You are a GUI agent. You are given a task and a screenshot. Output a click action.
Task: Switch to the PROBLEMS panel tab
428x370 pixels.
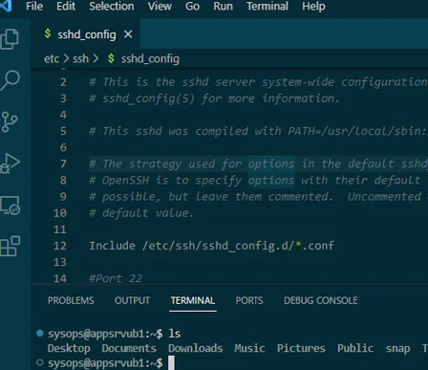click(71, 300)
